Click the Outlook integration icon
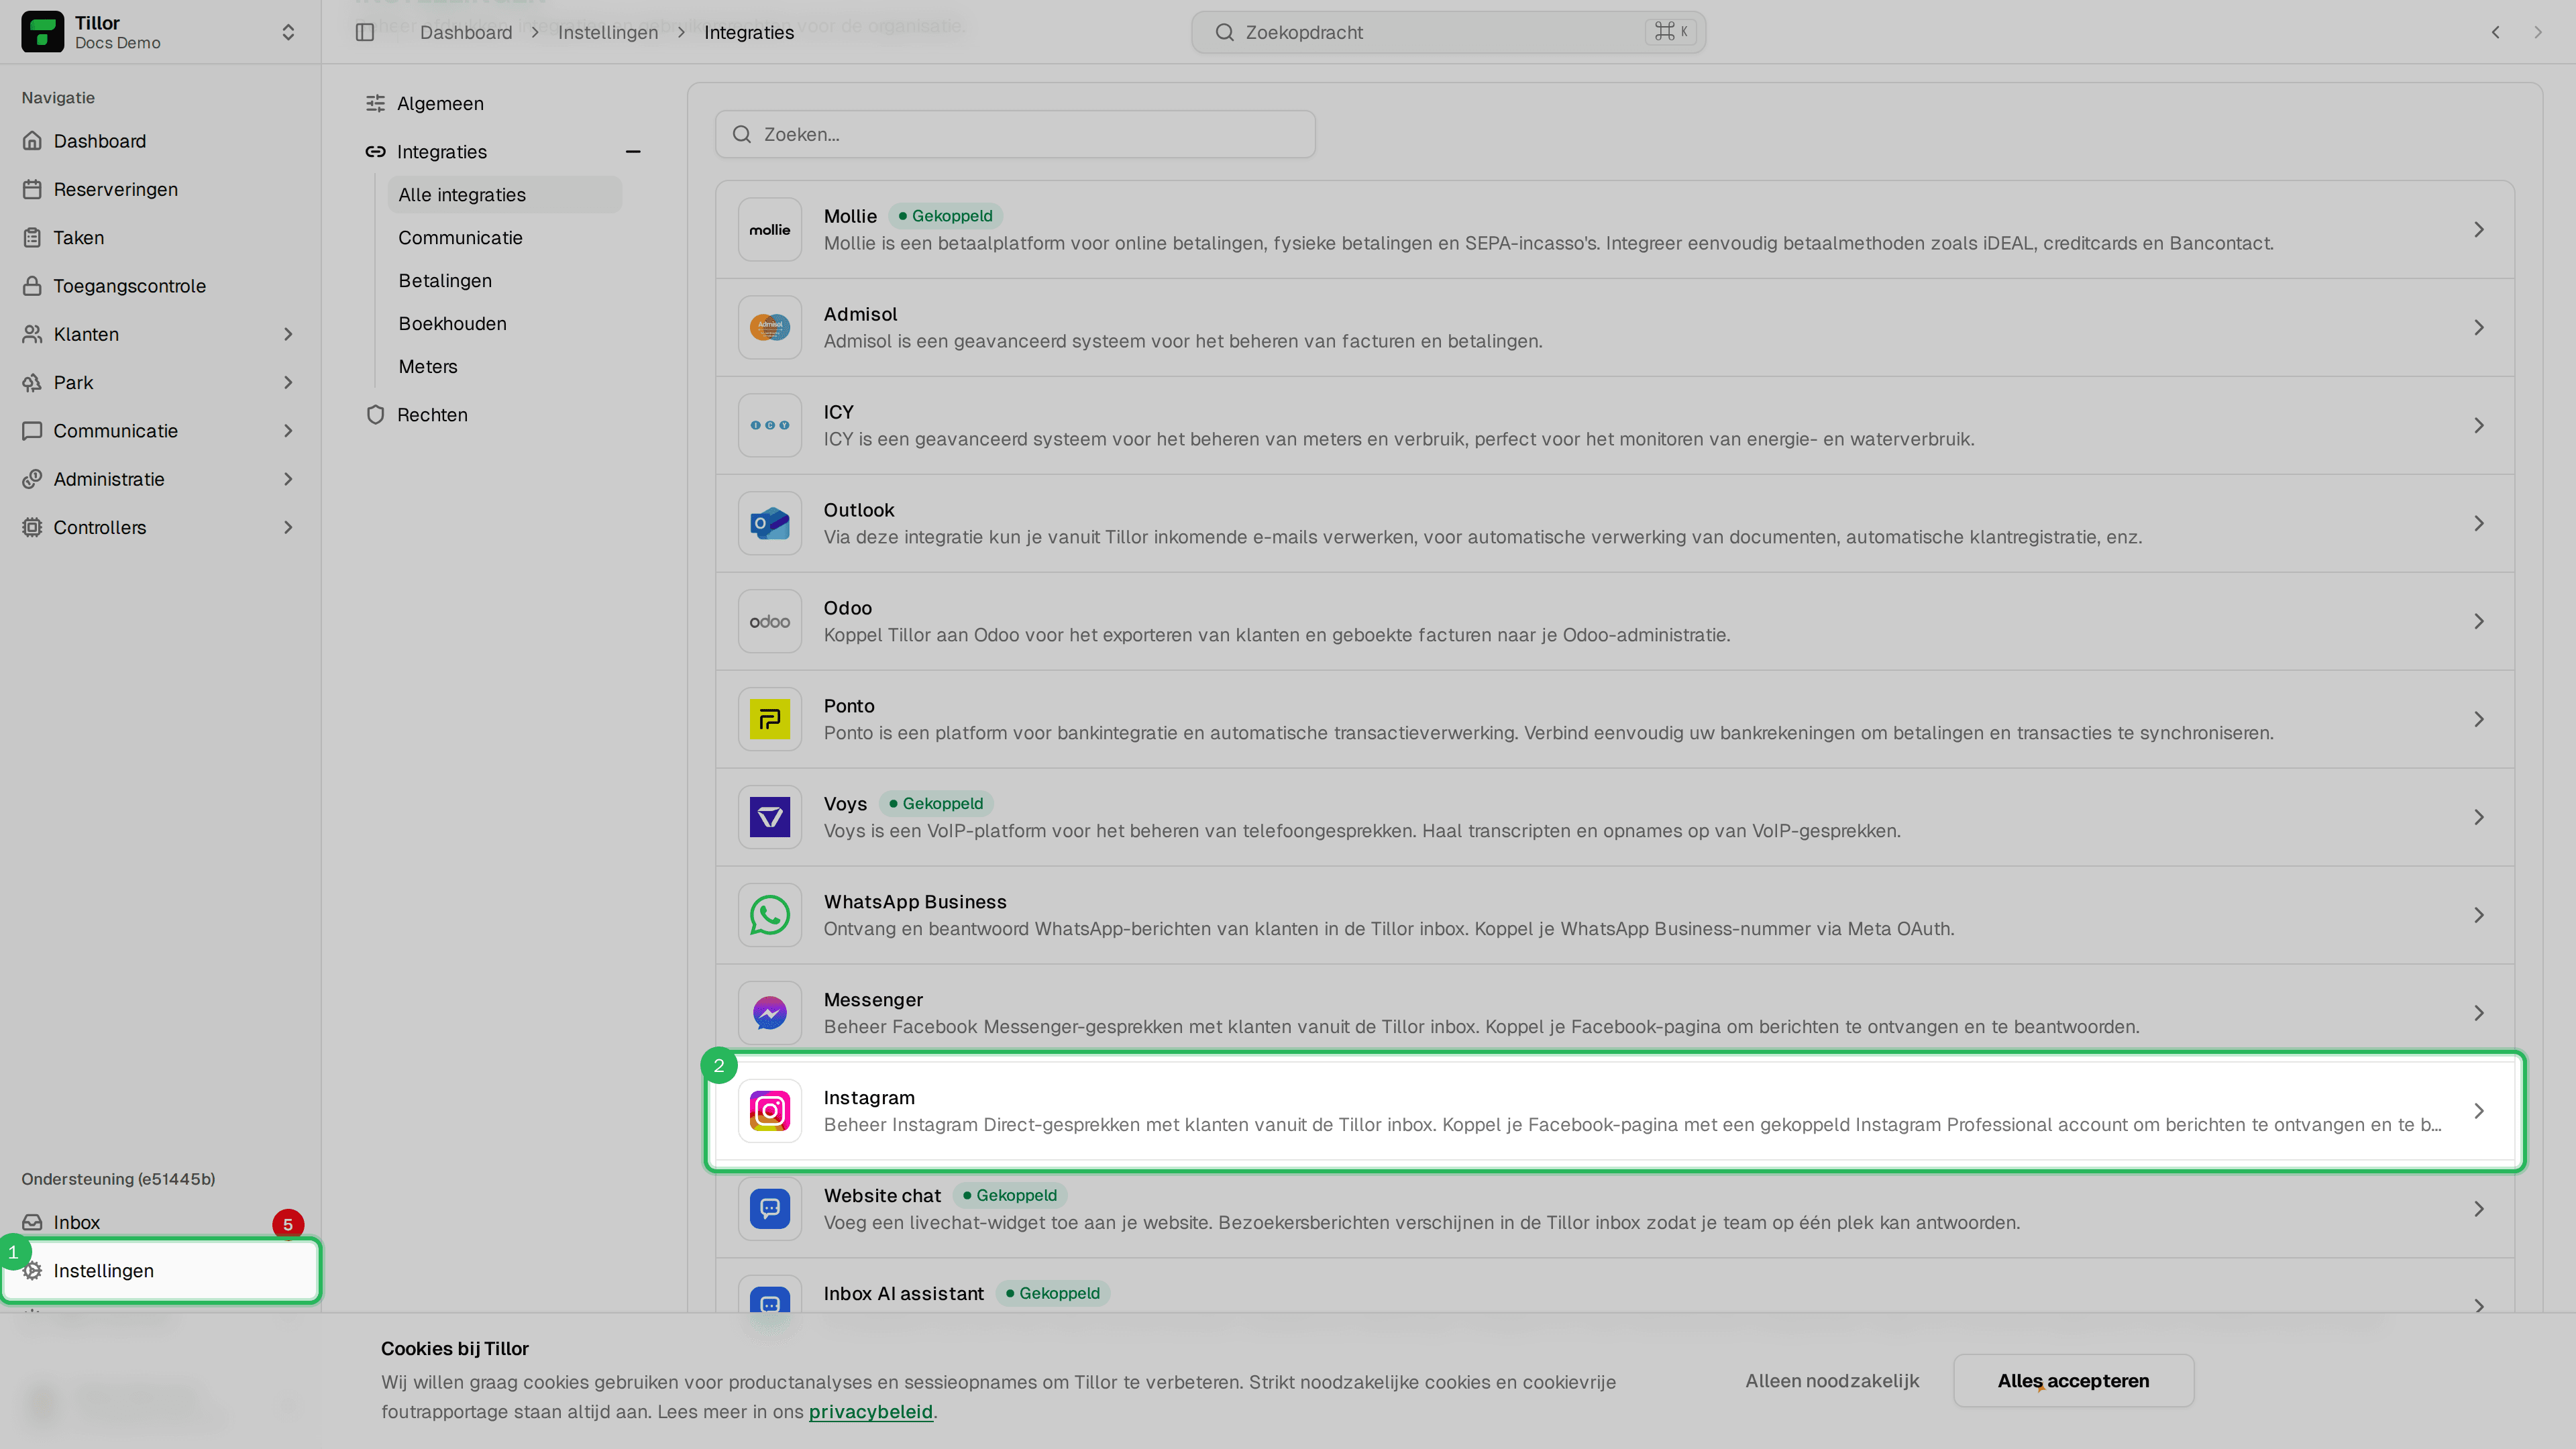2576x1449 pixels. coord(769,523)
